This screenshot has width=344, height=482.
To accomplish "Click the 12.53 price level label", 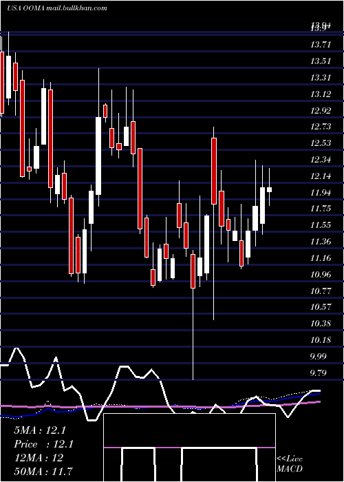I will [321, 143].
